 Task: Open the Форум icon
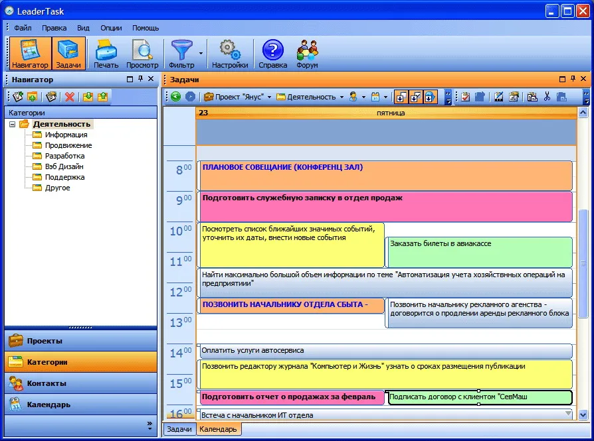click(307, 54)
